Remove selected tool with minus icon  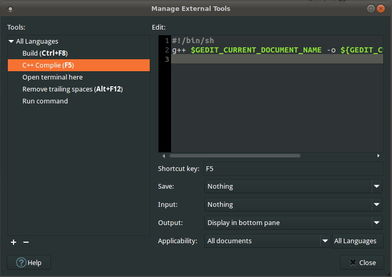click(x=26, y=242)
